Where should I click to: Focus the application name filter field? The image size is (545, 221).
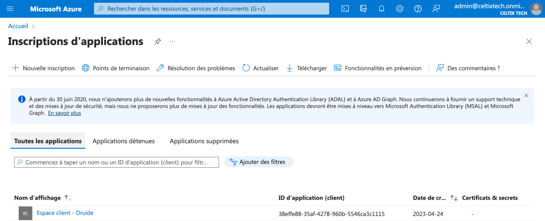pyautogui.click(x=117, y=162)
